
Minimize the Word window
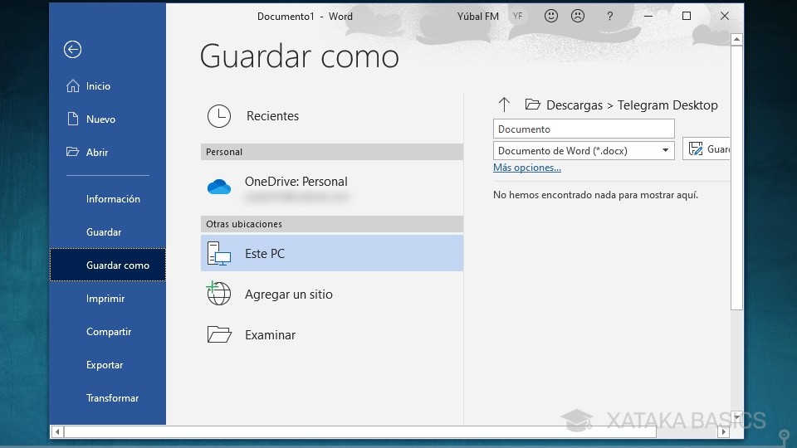(x=648, y=17)
